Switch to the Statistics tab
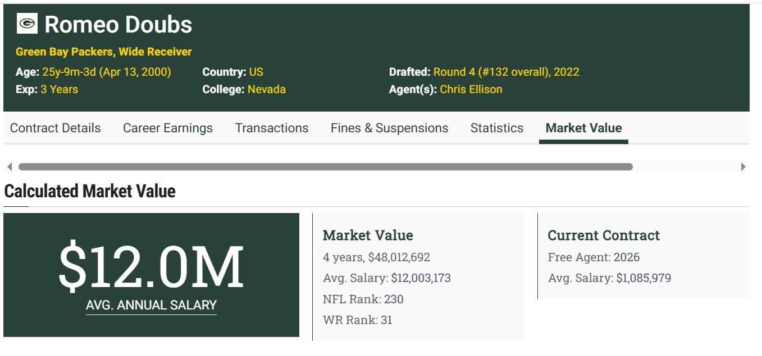 point(497,128)
